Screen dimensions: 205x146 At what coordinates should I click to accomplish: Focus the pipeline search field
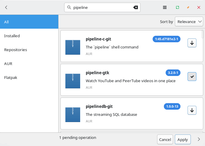click(x=102, y=7)
